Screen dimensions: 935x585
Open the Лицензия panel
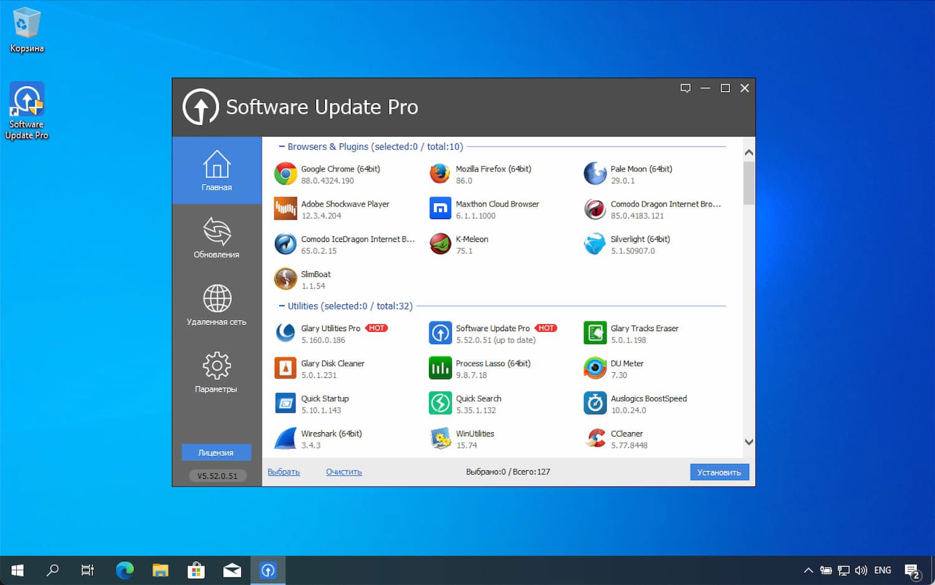216,452
